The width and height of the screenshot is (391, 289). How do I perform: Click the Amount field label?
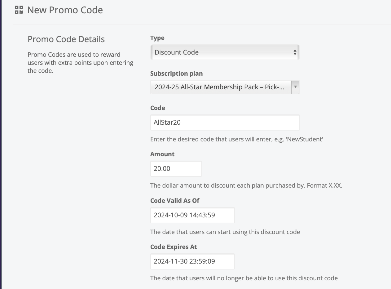pyautogui.click(x=162, y=154)
